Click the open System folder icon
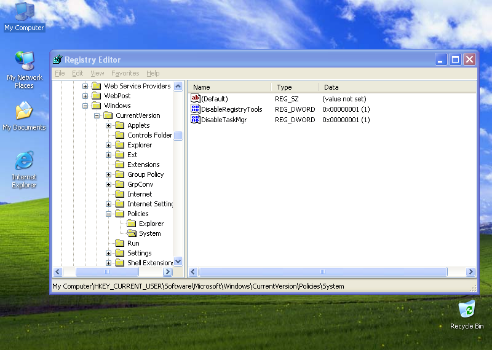The height and width of the screenshot is (350, 492). (x=132, y=233)
